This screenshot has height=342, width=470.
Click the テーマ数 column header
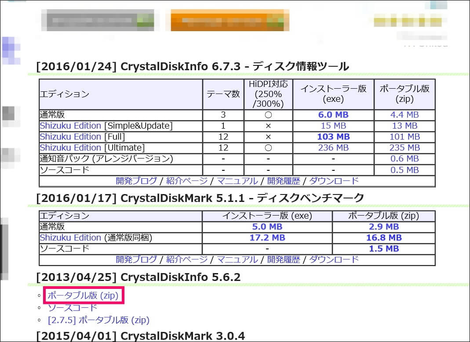(223, 94)
